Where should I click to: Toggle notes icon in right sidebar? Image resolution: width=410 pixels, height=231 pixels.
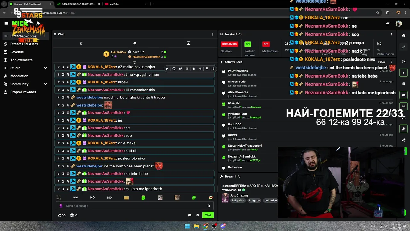pos(404,84)
